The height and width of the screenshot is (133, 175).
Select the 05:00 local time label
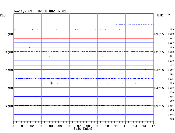click(x=8, y=70)
